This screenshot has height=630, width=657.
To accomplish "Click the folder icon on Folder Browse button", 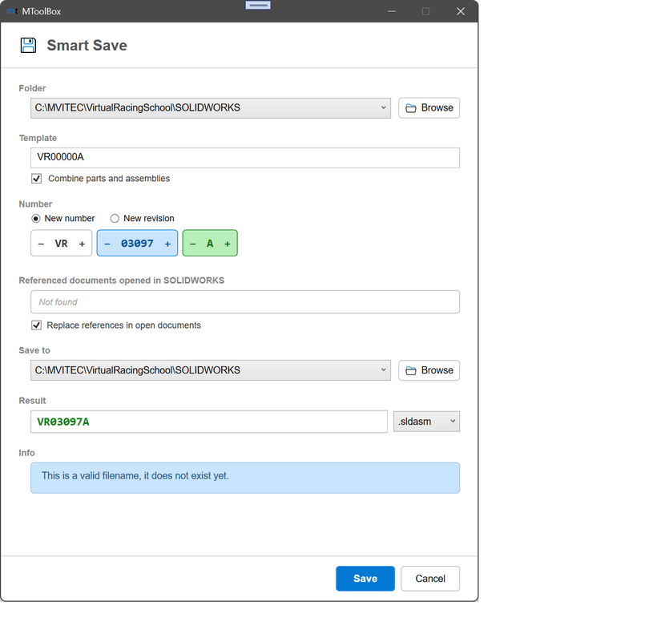I will [411, 107].
